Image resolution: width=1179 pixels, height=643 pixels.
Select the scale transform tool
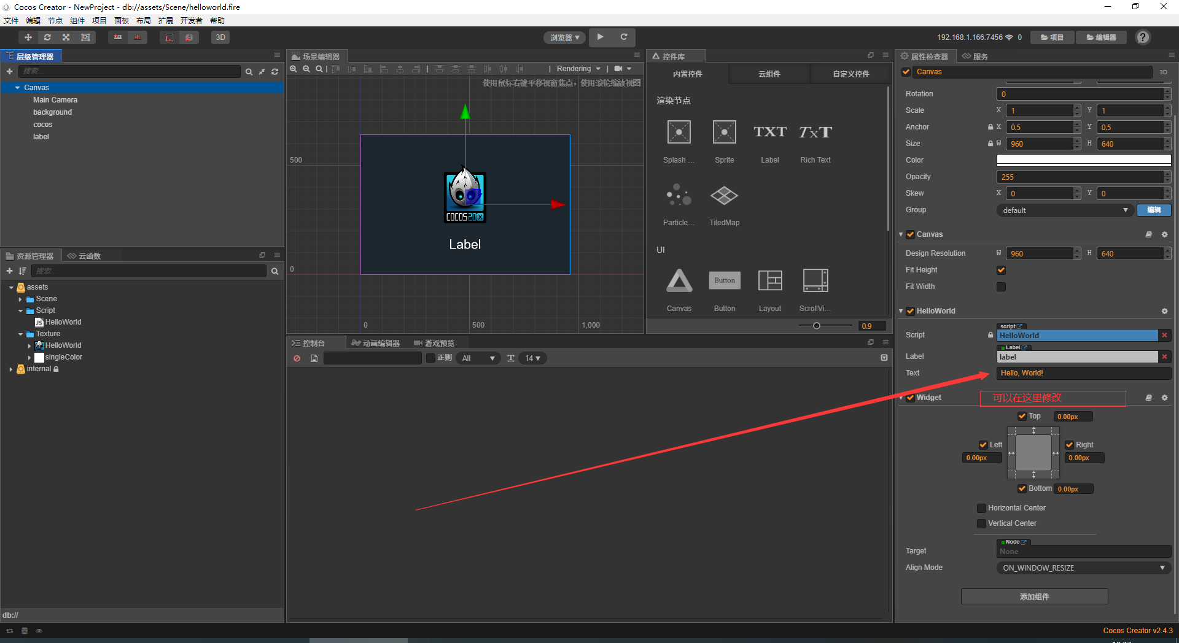66,37
